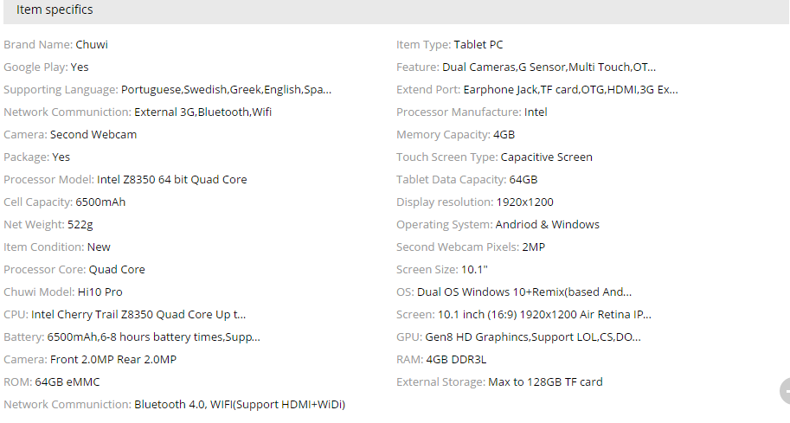Viewport: 790px width, 423px height.
Task: Click the truncated OS Dual OS value
Action: click(x=524, y=292)
